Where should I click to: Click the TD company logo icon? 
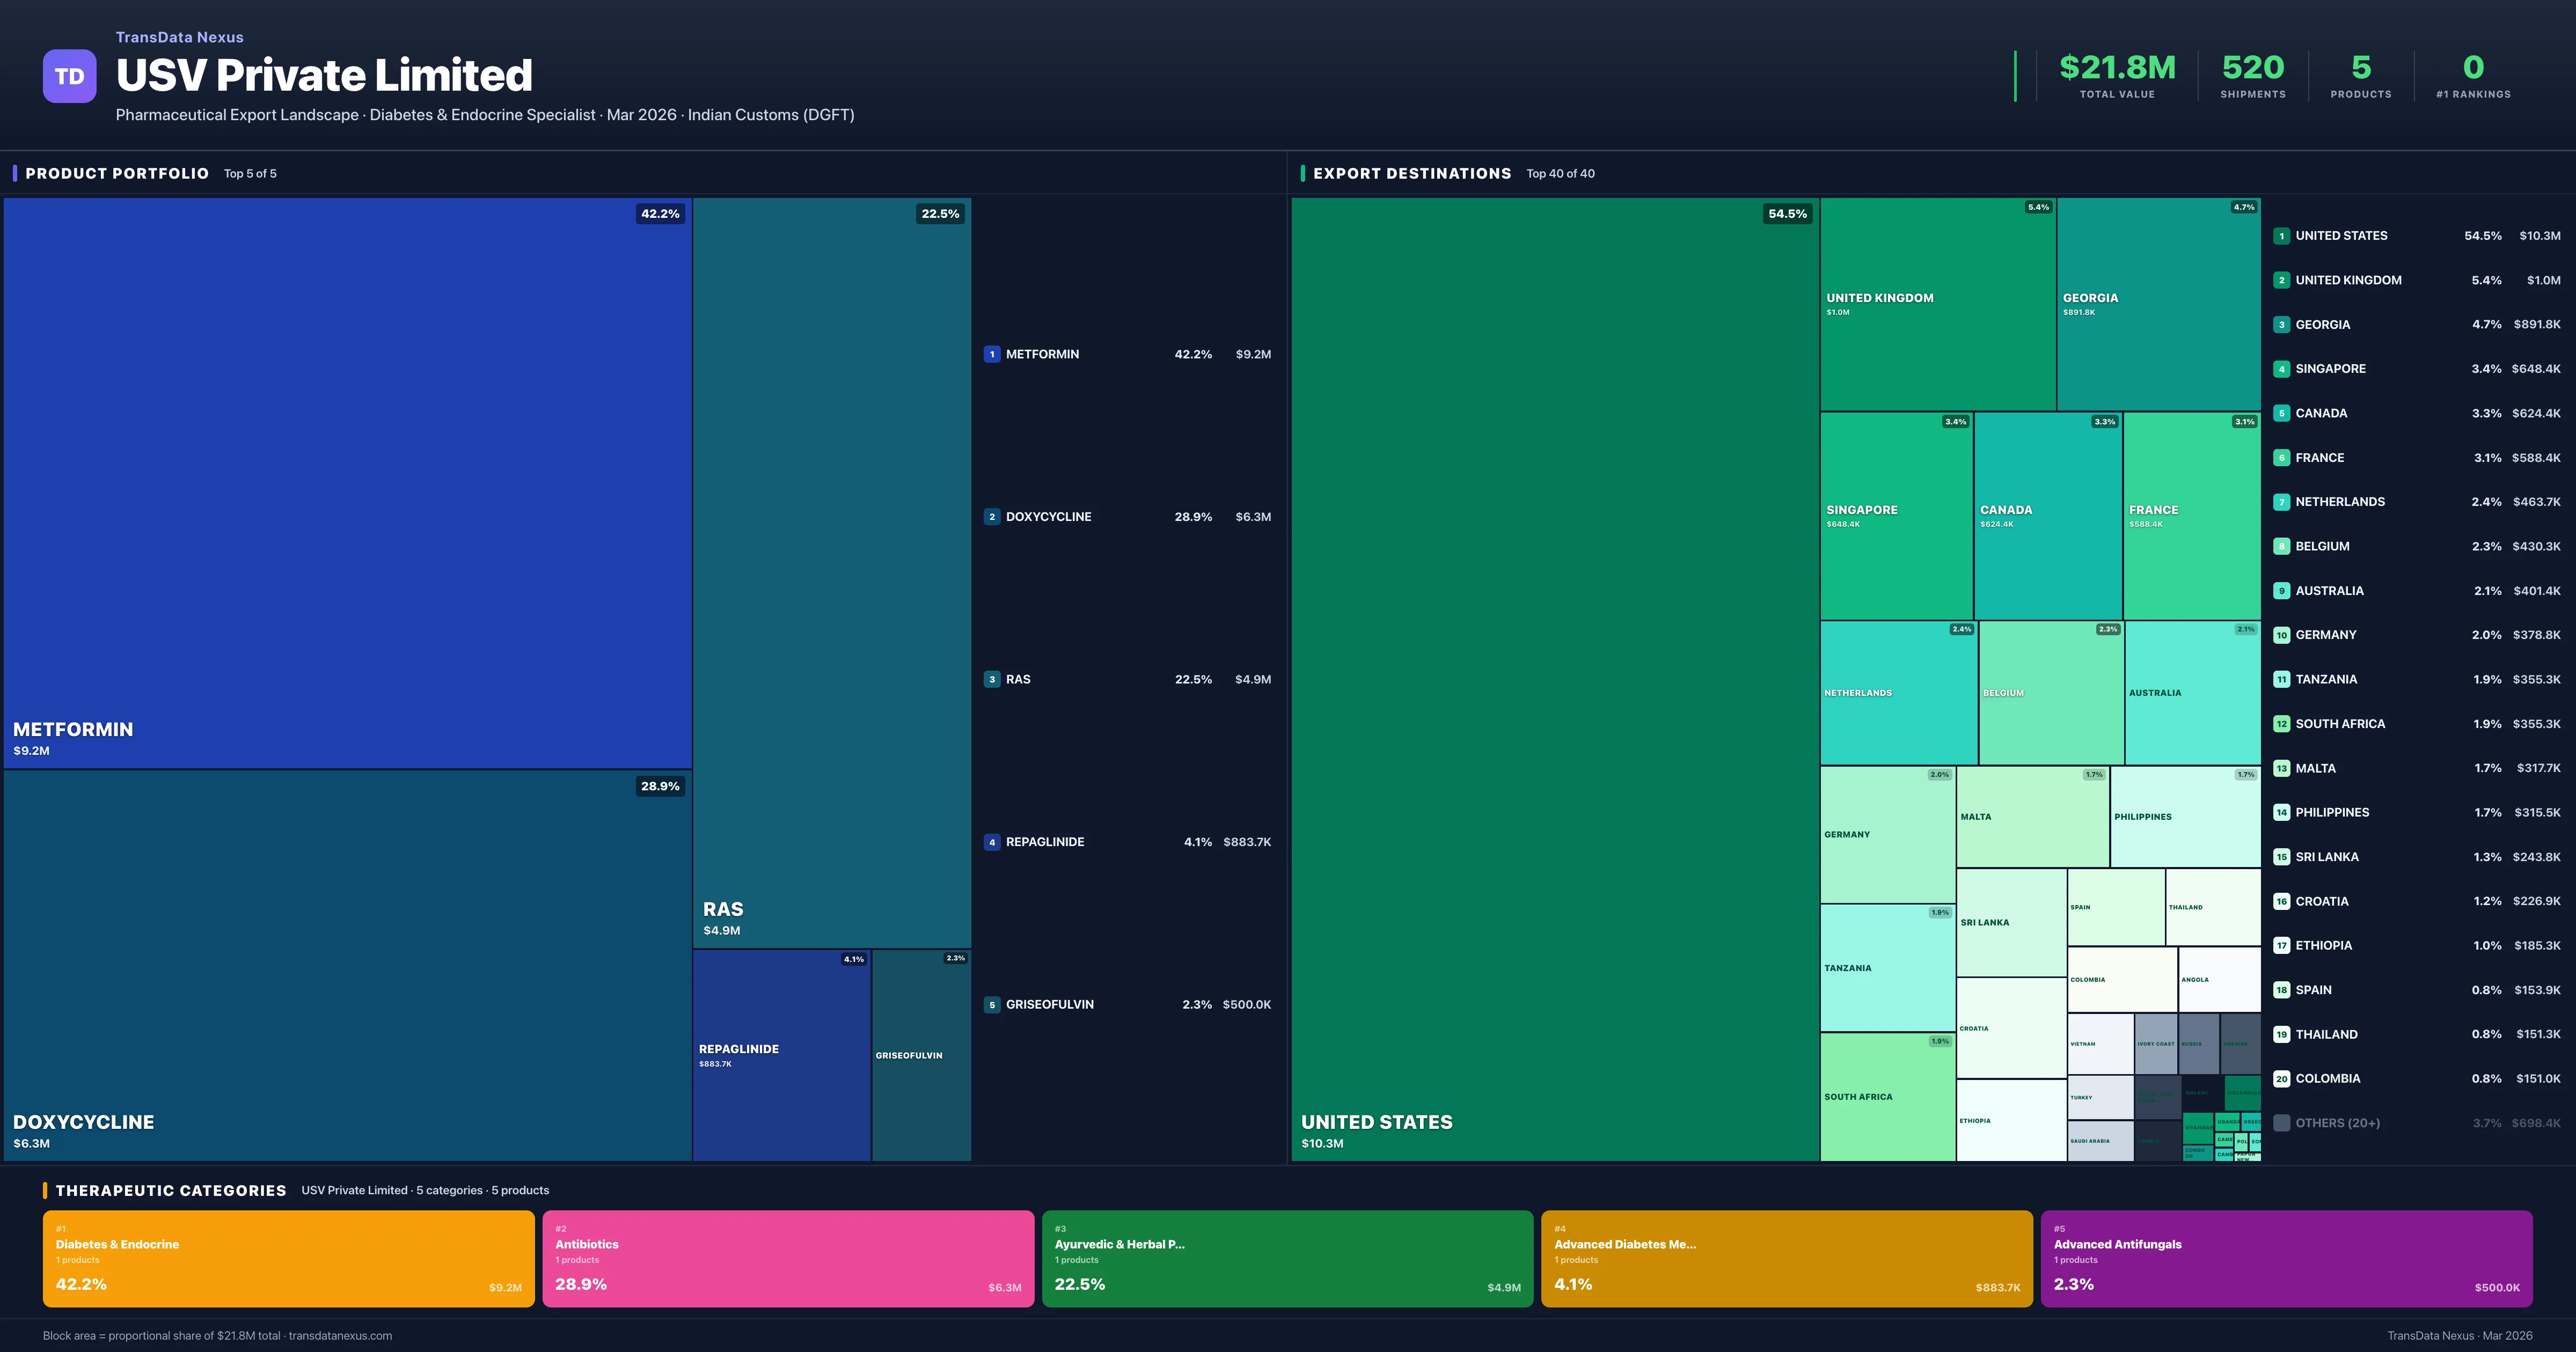coord(69,76)
